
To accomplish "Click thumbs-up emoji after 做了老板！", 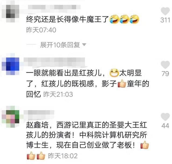I will tap(145, 145).
